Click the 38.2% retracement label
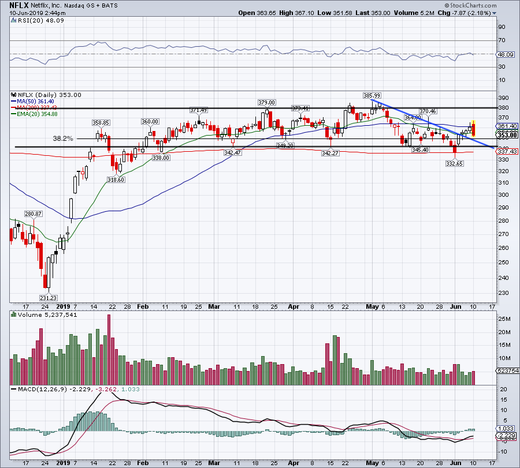520x468 pixels. [x=63, y=138]
